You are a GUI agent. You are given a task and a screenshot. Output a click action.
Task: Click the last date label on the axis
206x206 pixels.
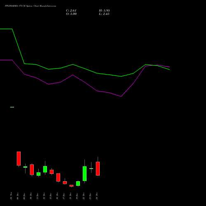point(97,197)
